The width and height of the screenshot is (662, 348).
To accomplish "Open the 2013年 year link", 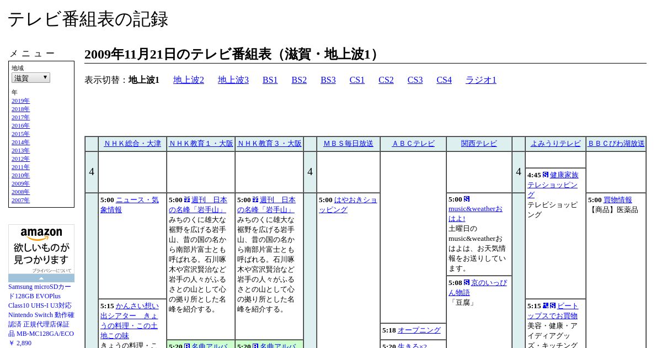I will click(20, 151).
